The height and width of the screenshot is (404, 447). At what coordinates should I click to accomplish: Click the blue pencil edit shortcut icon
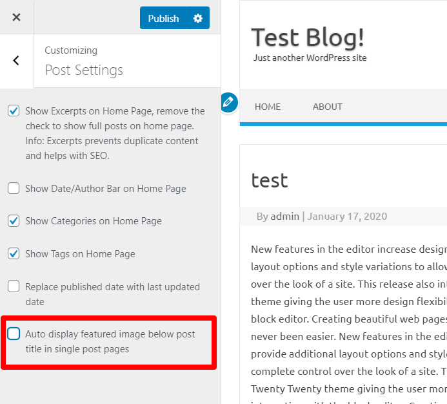[228, 102]
